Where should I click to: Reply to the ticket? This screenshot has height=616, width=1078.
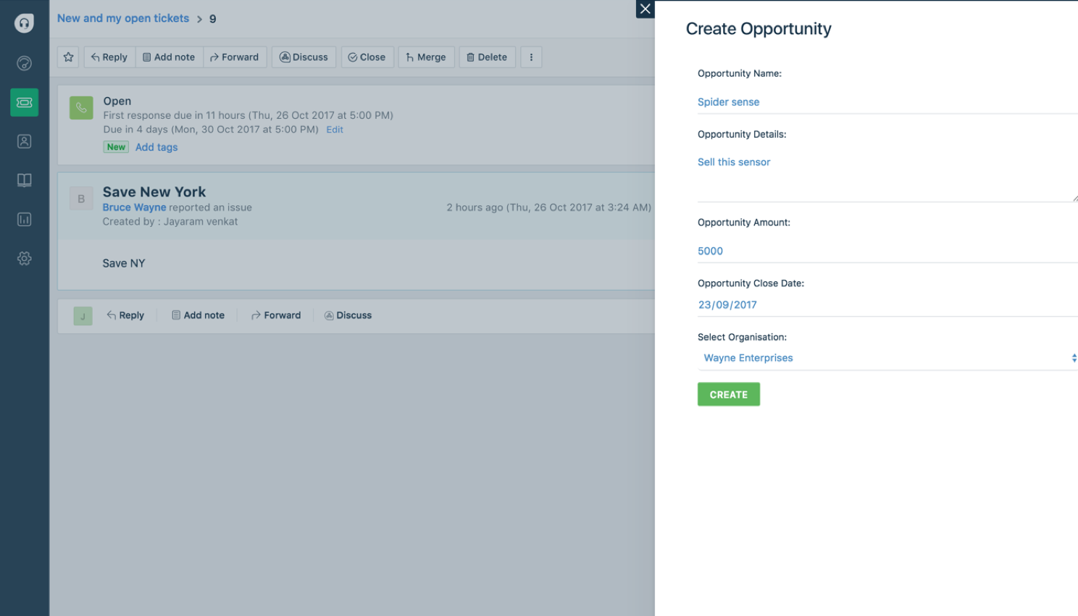[109, 57]
